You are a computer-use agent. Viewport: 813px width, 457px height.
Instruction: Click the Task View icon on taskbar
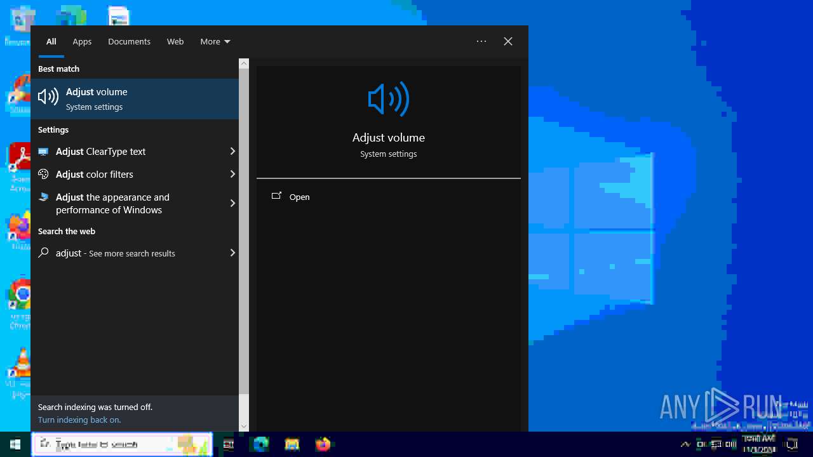[x=229, y=444]
